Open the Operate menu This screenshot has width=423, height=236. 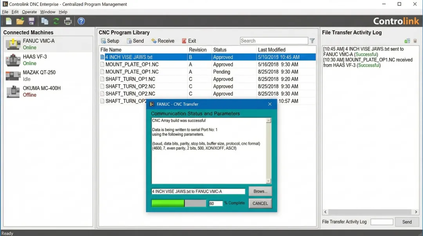pos(29,12)
